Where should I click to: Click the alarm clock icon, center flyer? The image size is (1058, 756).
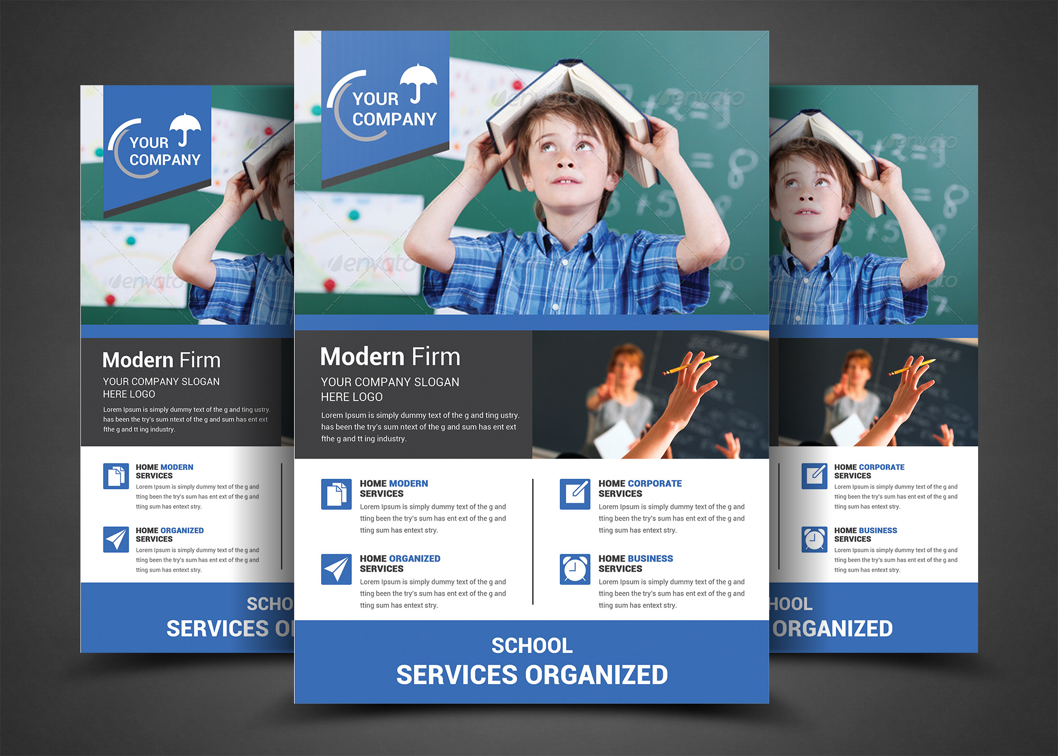click(x=575, y=569)
